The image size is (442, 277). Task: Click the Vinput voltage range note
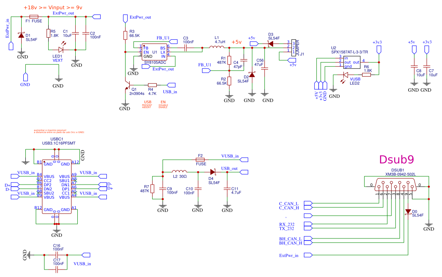pyautogui.click(x=53, y=7)
